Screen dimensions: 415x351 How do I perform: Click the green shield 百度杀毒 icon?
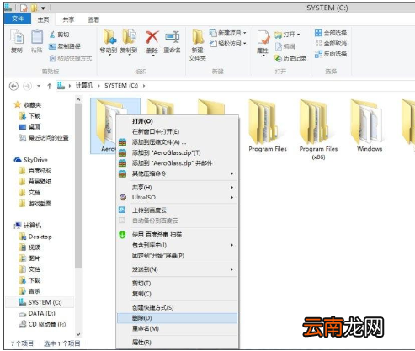122,235
